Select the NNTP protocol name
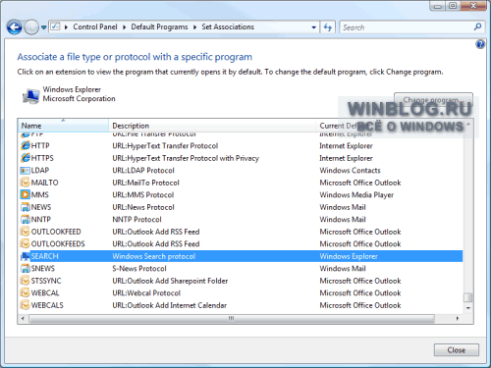This screenshot has width=491, height=368. (x=41, y=220)
